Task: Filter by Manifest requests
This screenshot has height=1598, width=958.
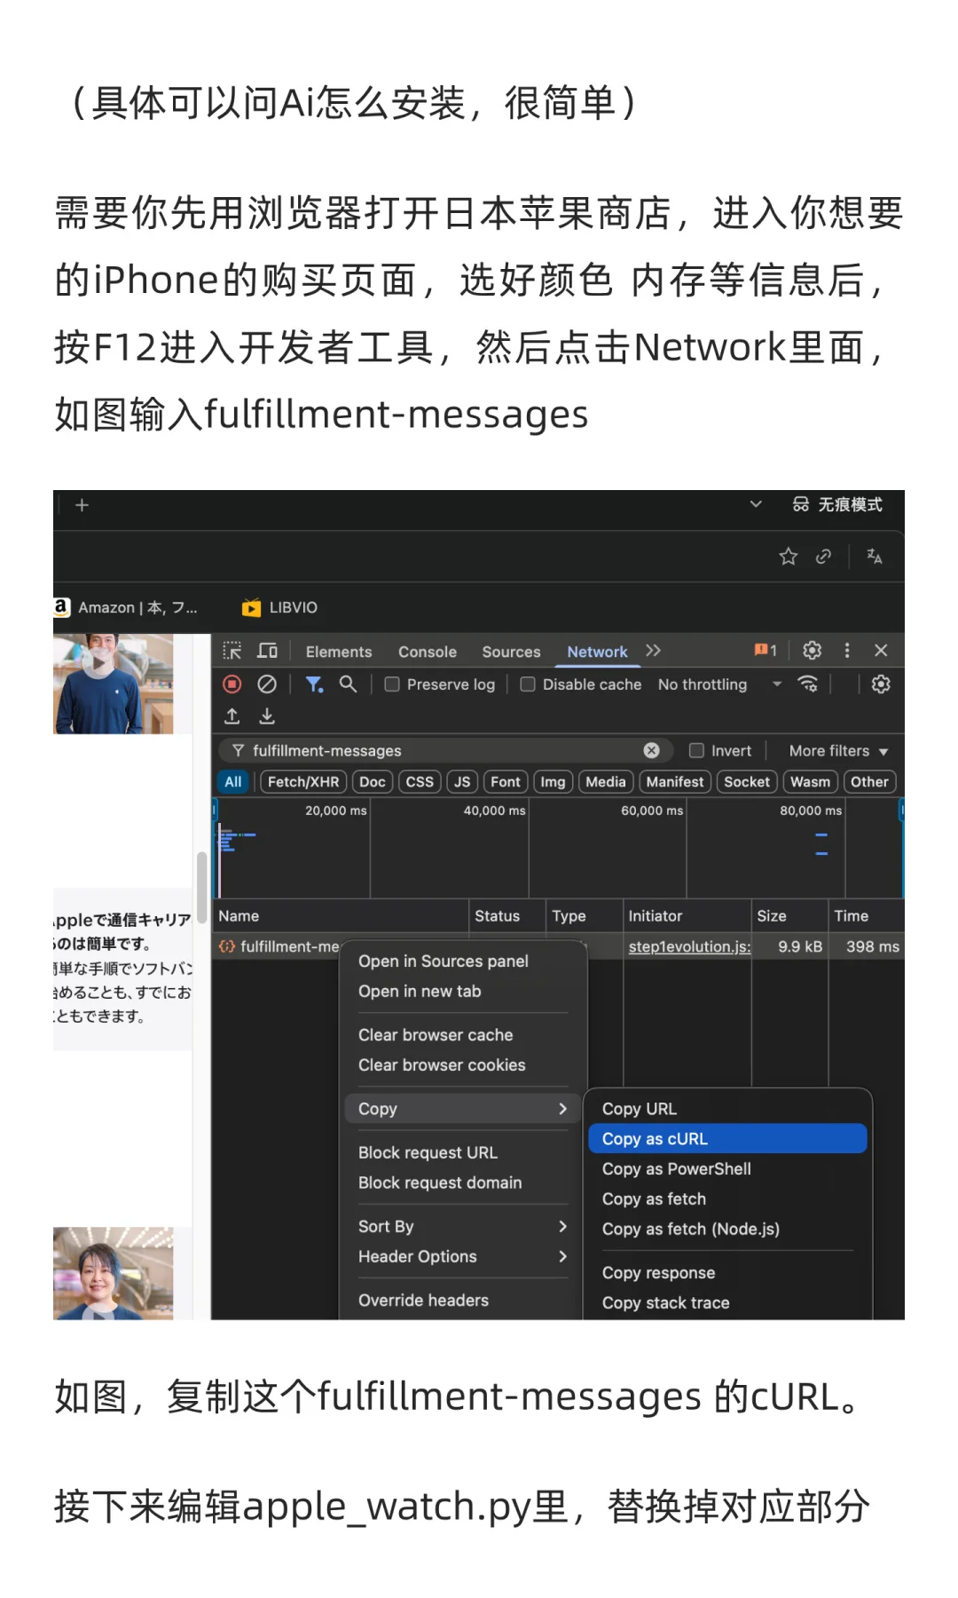Action: pyautogui.click(x=675, y=782)
